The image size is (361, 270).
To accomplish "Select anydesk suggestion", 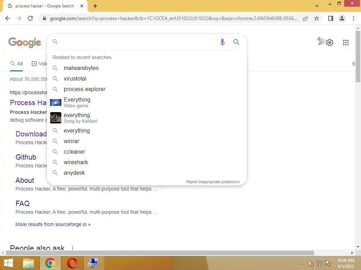I will point(147,173).
